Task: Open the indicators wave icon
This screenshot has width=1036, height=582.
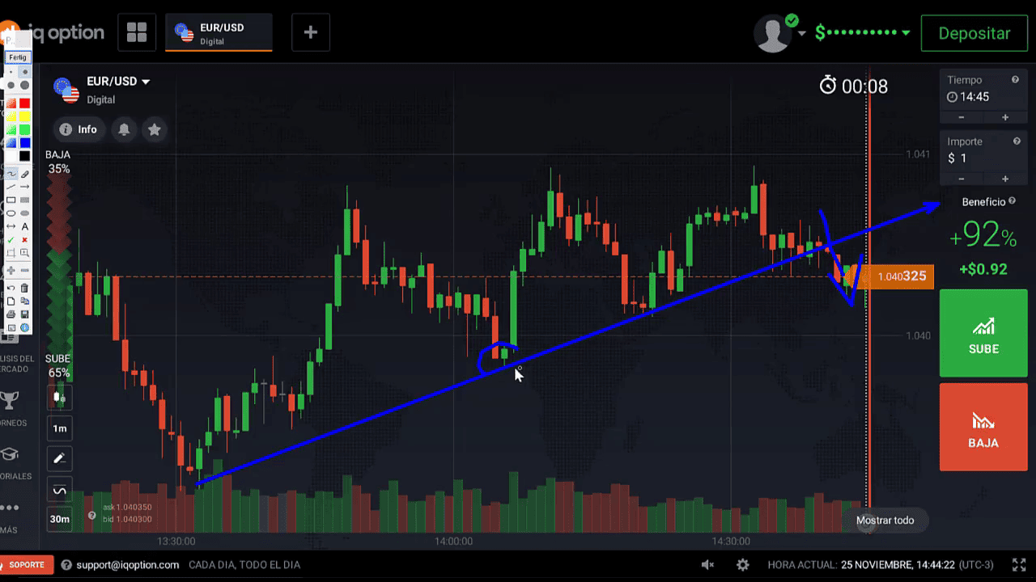Action: tap(59, 489)
